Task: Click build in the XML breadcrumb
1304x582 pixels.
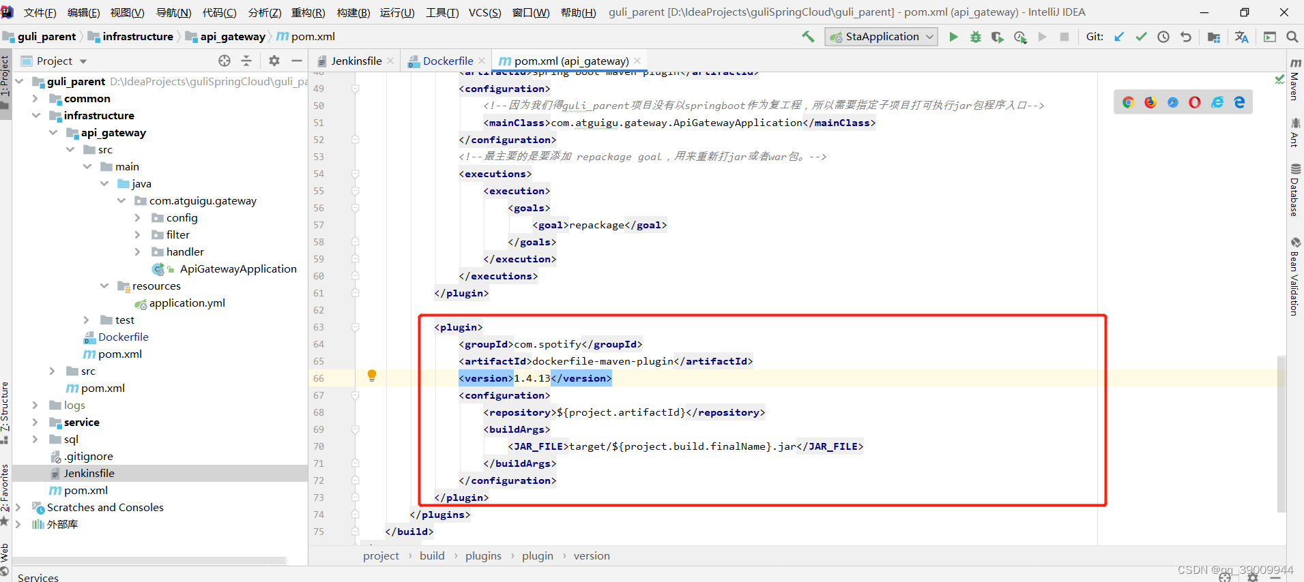Action: [432, 556]
